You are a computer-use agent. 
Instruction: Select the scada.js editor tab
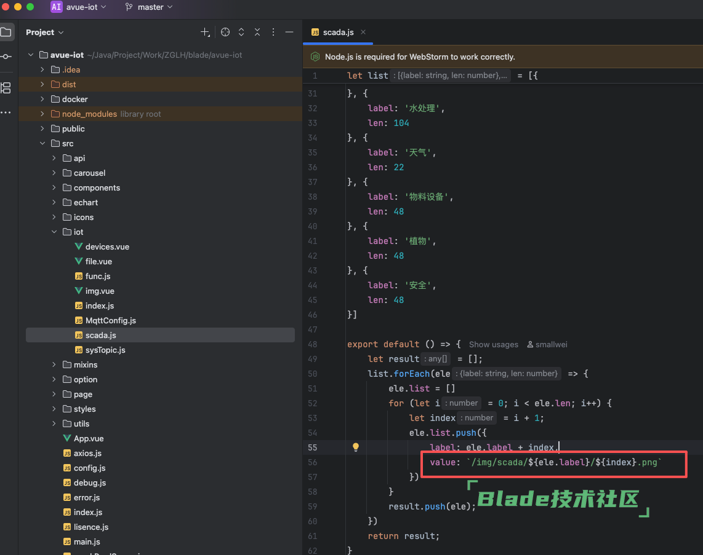[337, 32]
